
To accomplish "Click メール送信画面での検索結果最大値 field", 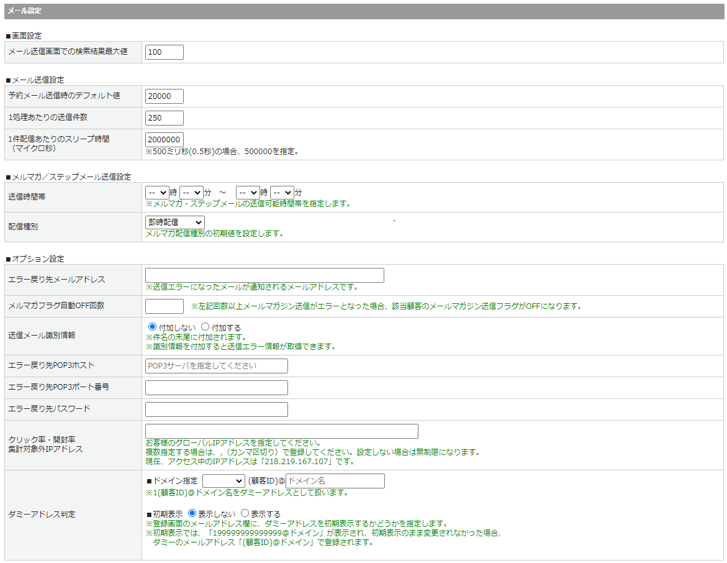I will click(165, 52).
